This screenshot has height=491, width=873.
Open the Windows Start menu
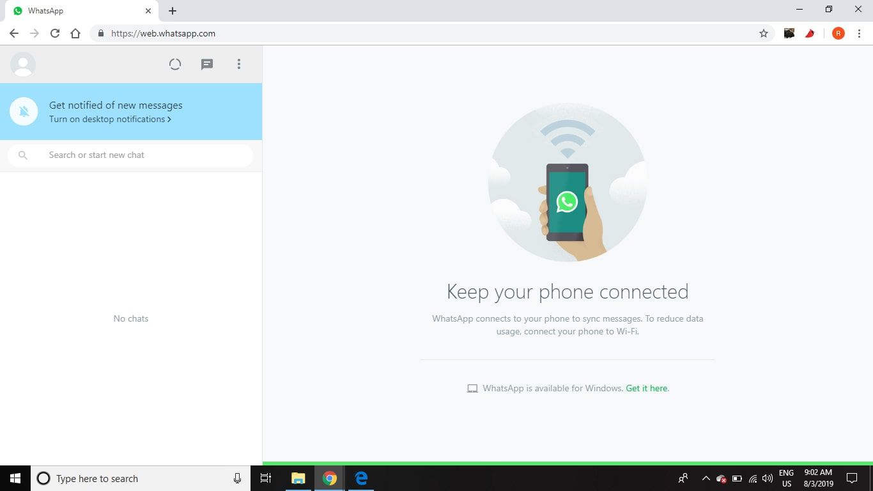tap(15, 478)
